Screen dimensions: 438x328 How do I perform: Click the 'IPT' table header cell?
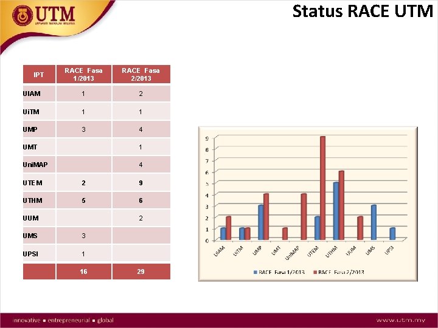click(x=39, y=75)
